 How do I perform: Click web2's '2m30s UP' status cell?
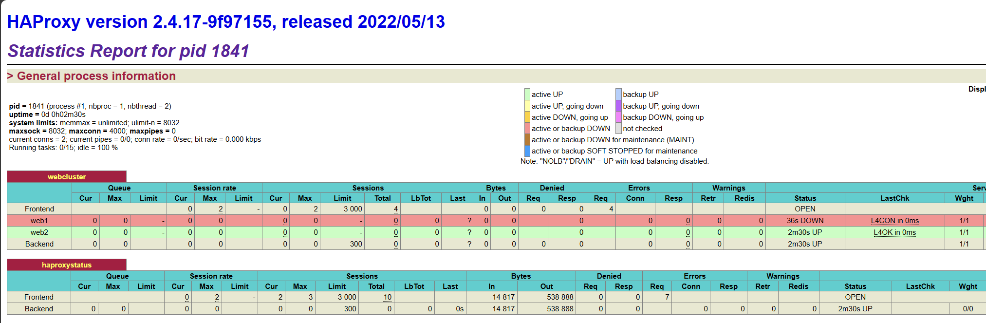click(x=805, y=232)
